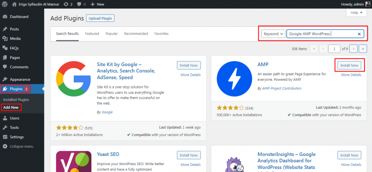Click the FAQs icon in sidebar
Screen dimensions: 372x172
(5, 48)
